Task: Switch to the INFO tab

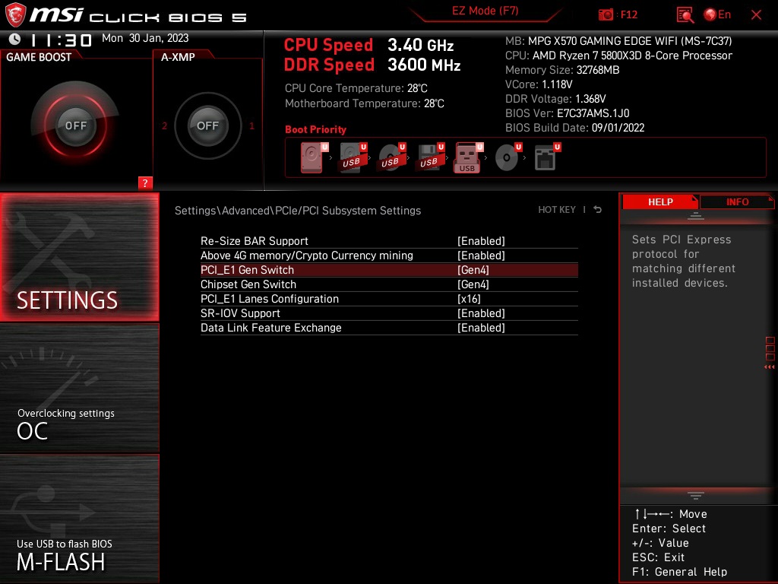Action: pos(737,202)
